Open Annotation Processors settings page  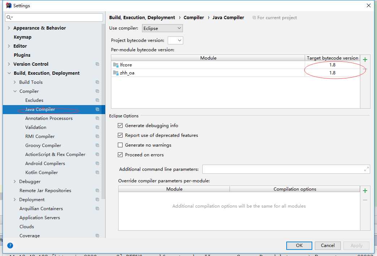[x=49, y=118]
